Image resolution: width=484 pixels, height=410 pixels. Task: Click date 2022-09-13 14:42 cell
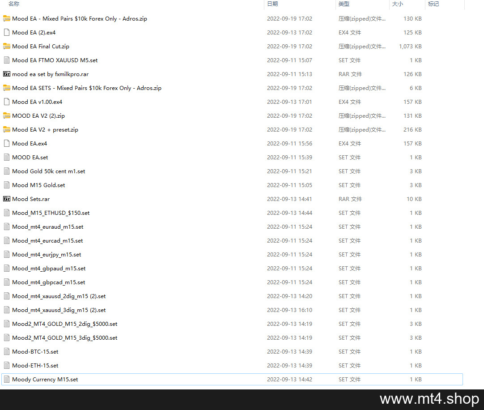(x=289, y=380)
